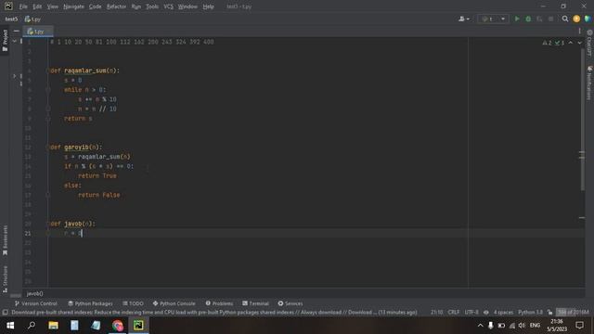Open editor tab options three-dots menu
The width and height of the screenshot is (594, 334).
tap(579, 32)
